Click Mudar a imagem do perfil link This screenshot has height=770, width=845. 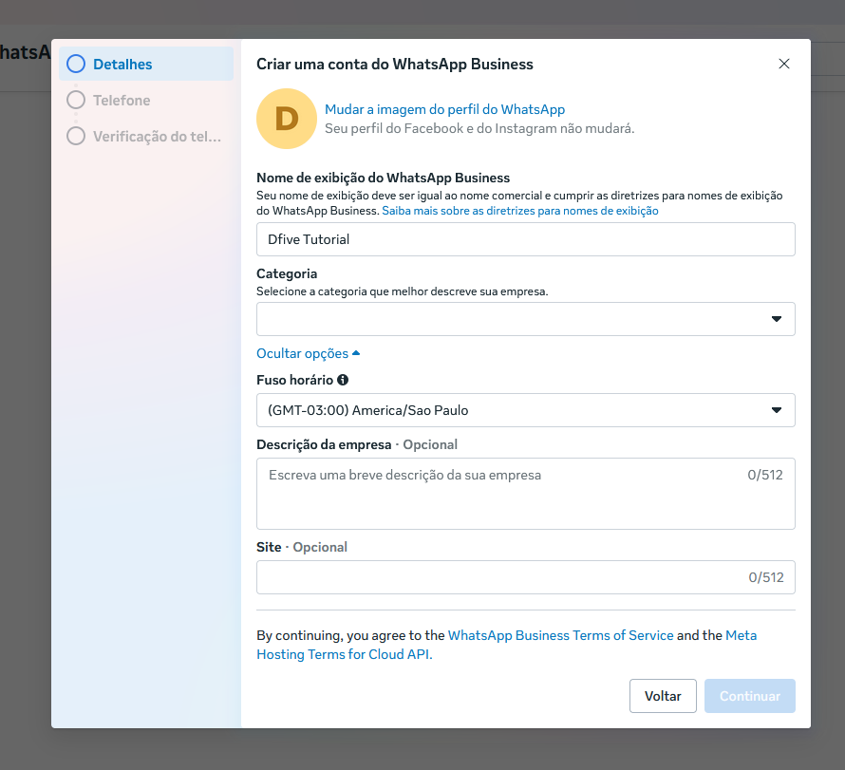point(444,110)
